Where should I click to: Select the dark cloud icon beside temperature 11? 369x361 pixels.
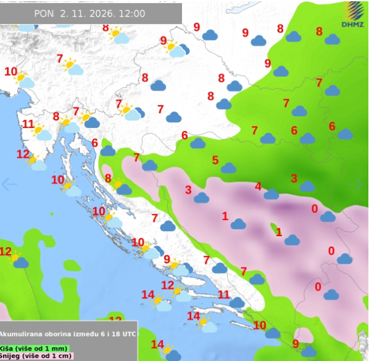click(237, 303)
